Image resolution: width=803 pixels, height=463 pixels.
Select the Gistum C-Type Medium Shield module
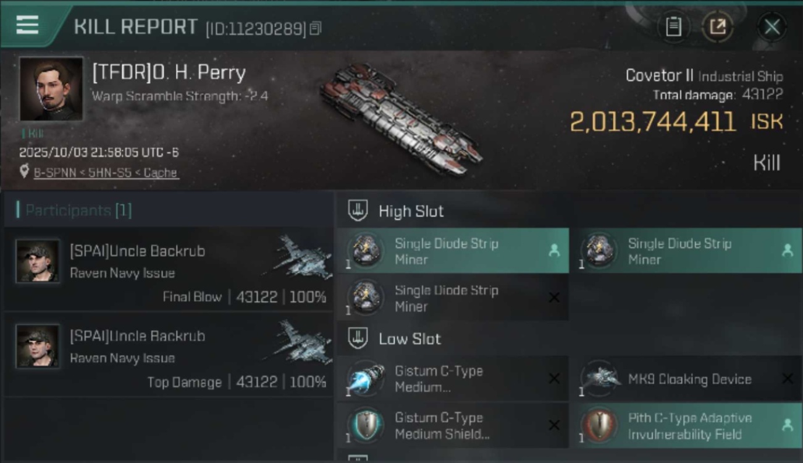click(452, 425)
